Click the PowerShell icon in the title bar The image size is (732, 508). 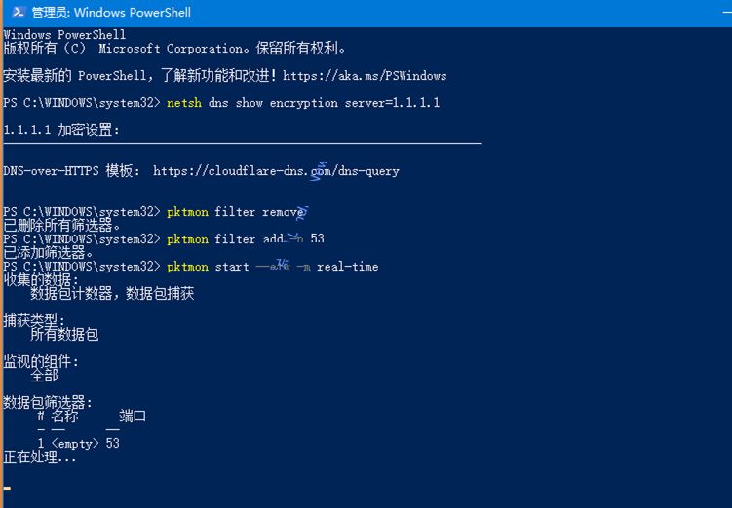click(x=18, y=12)
